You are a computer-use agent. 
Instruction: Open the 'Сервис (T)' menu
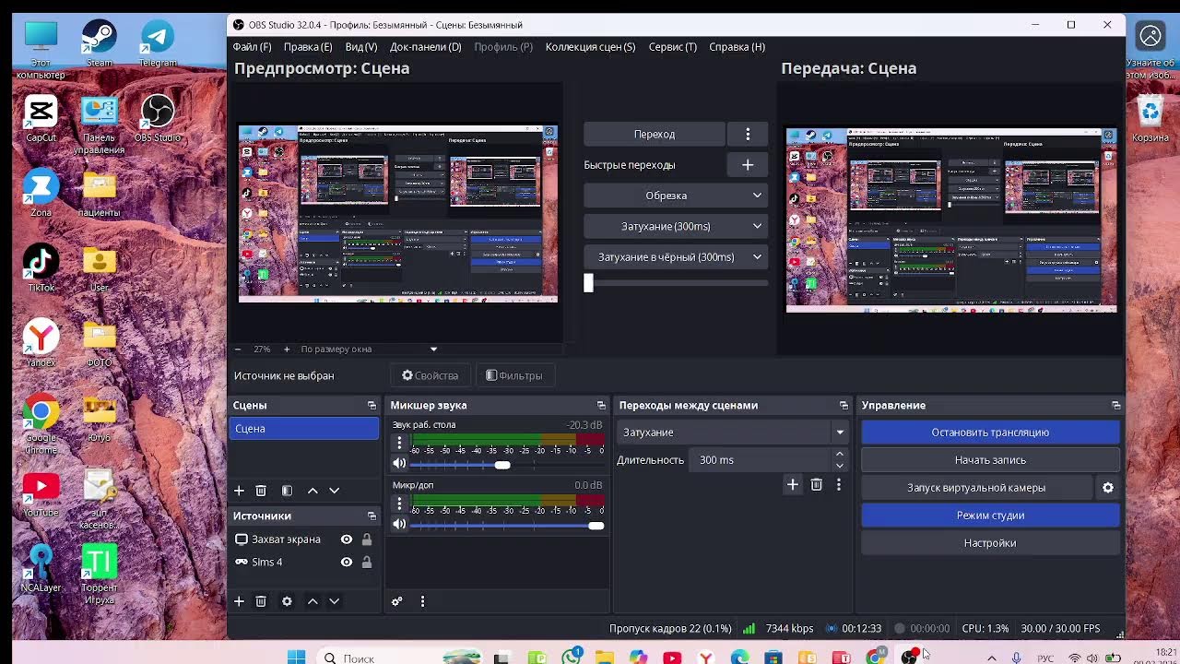pos(672,47)
